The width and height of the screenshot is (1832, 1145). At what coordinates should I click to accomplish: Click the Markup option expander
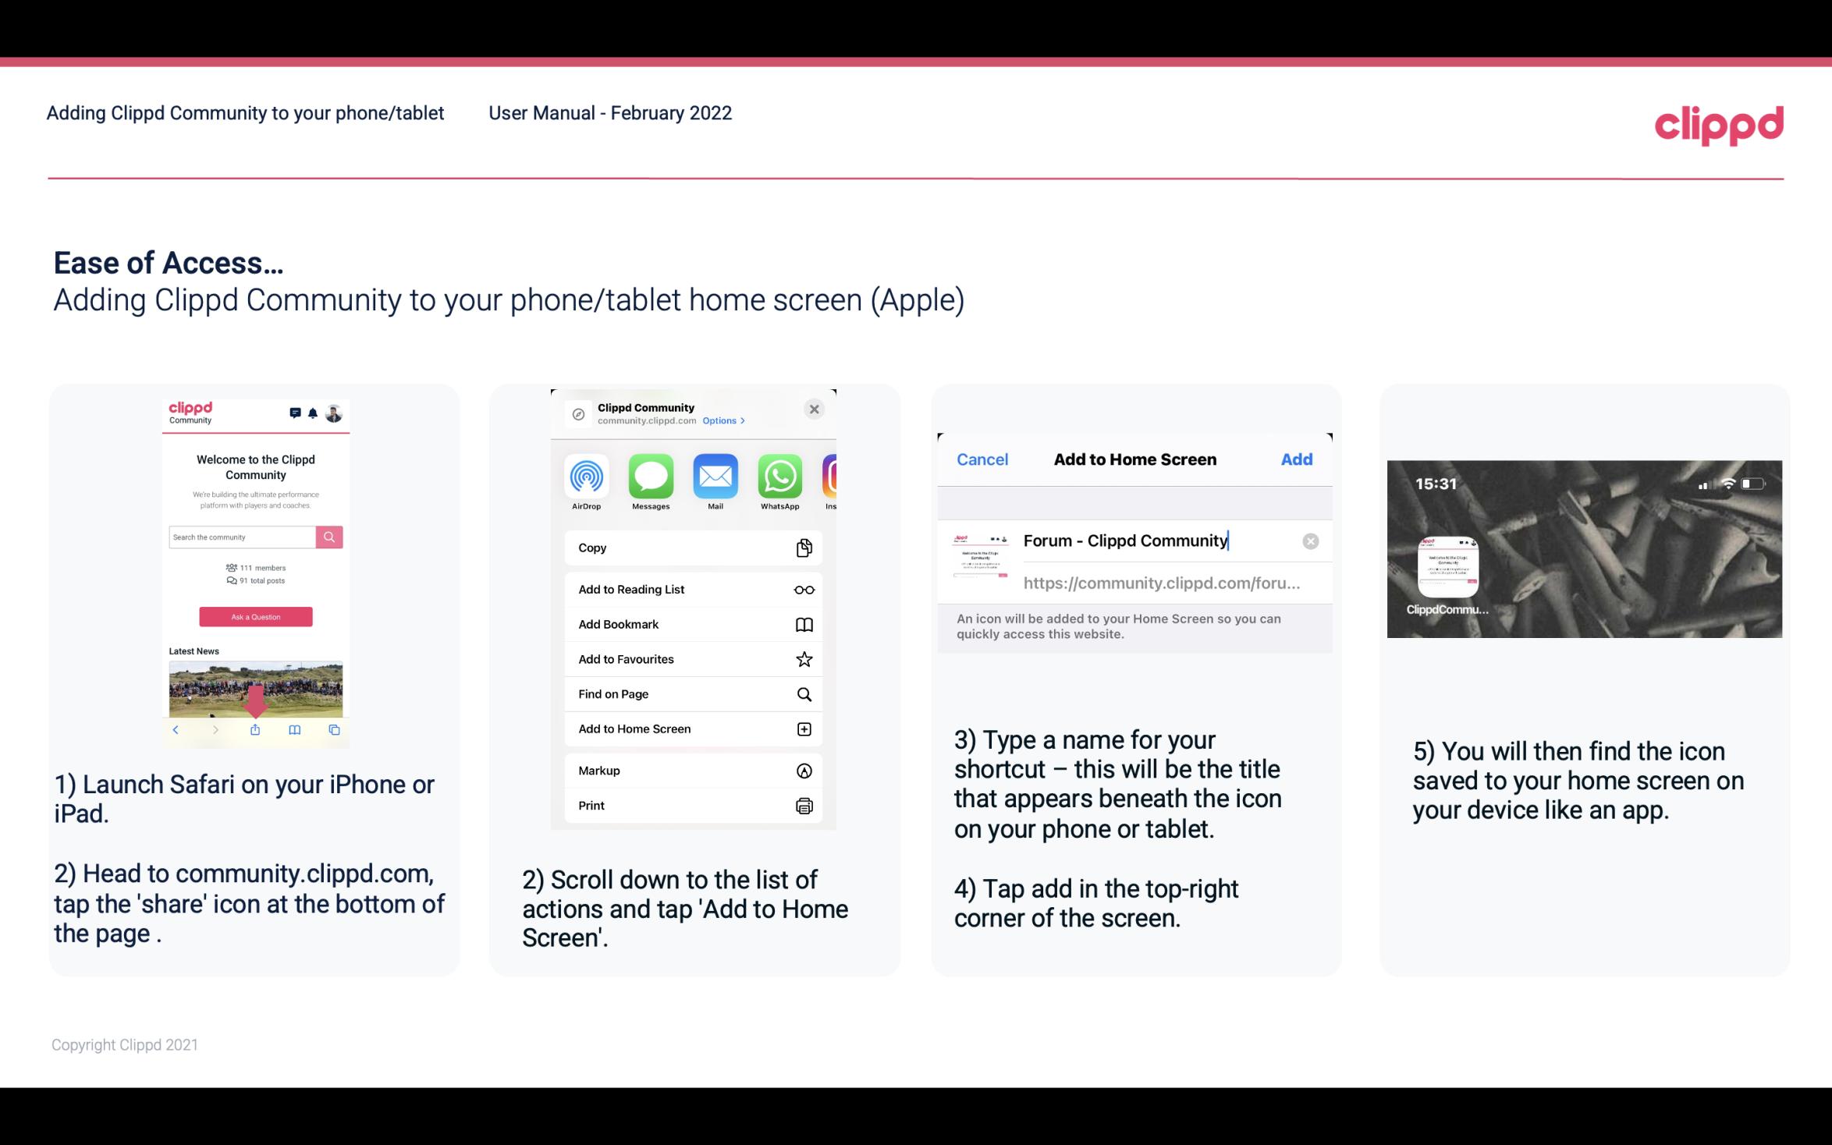802,771
